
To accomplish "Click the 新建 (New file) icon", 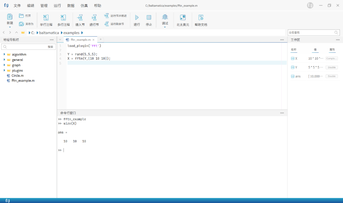I will coord(10,17).
